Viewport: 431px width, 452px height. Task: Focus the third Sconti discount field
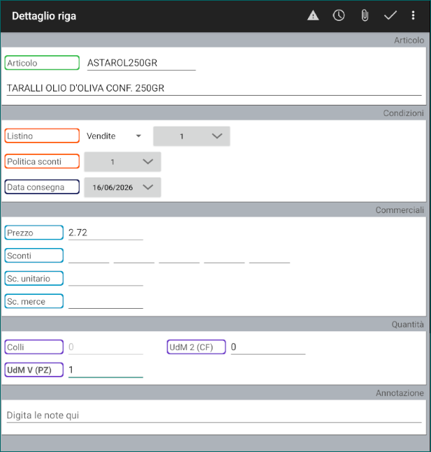179,256
